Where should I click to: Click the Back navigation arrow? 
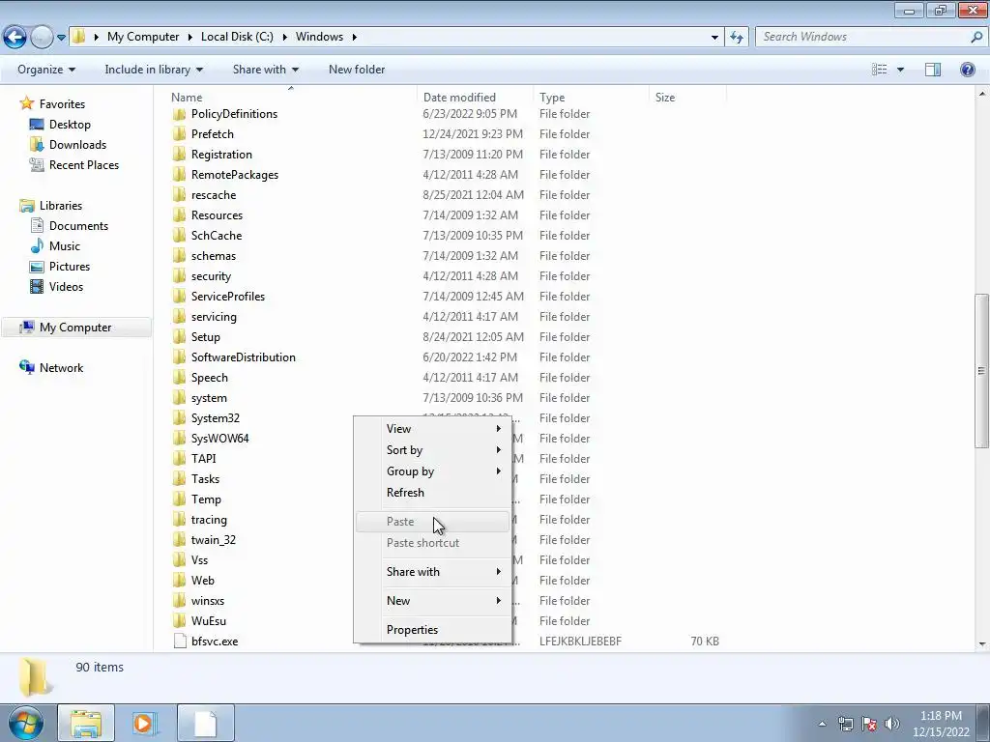tap(15, 37)
